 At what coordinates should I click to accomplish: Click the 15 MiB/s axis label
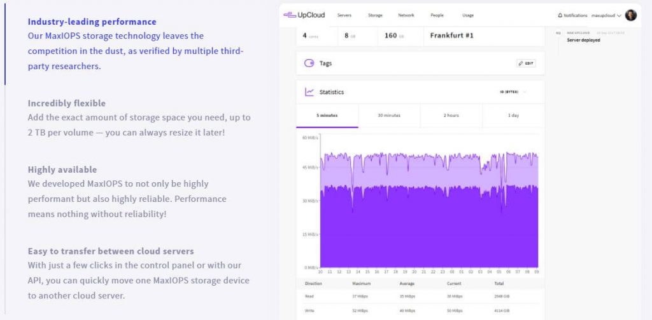(309, 235)
